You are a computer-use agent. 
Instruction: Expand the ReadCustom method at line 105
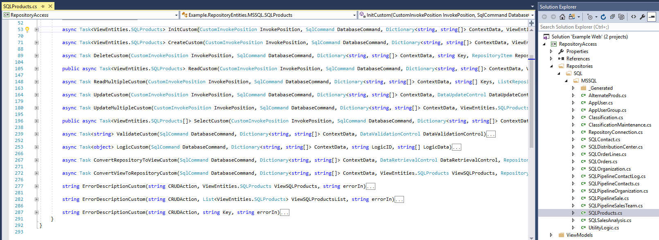36,69
